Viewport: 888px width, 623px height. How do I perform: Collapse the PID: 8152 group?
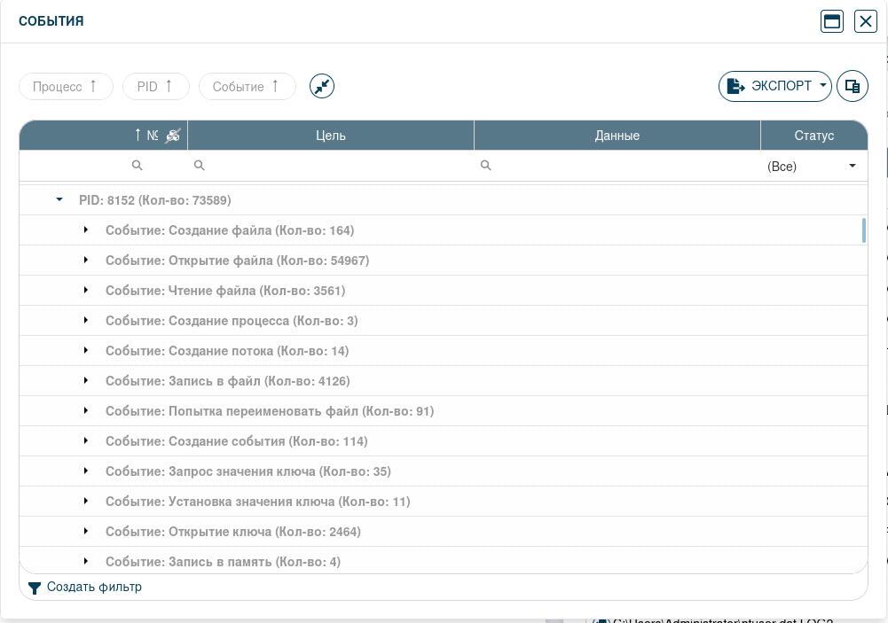point(59,200)
